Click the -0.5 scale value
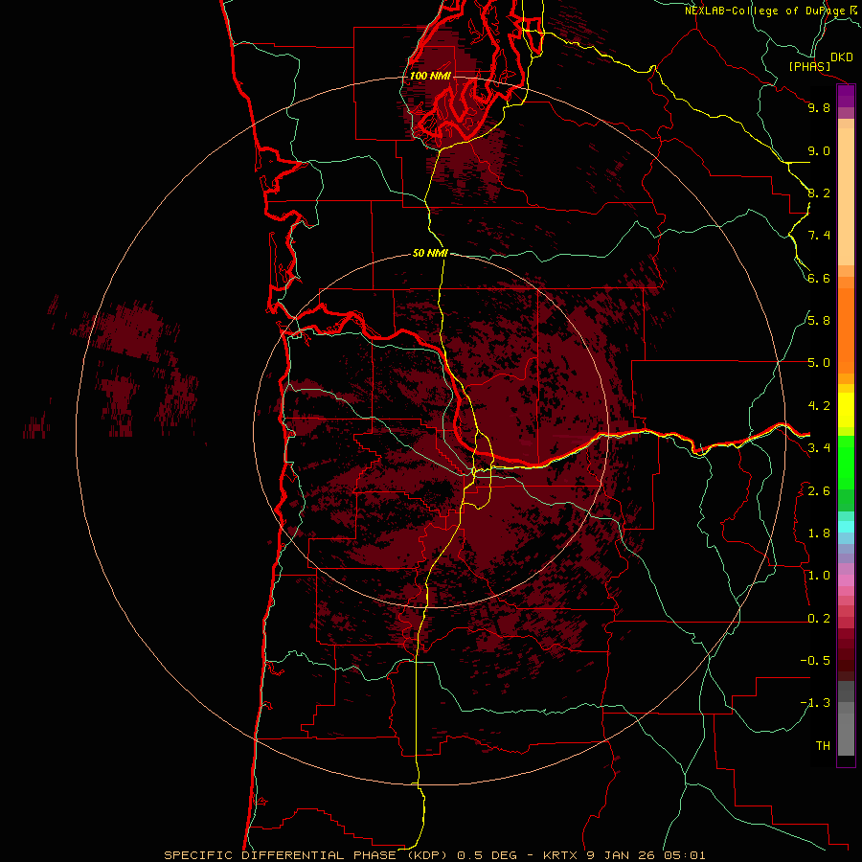This screenshot has height=862, width=862. tap(815, 661)
